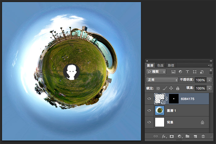
Task: Create new adjustment layer
Action: (x=180, y=136)
